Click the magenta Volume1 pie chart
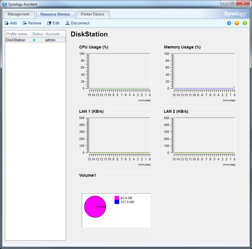 coord(95,207)
